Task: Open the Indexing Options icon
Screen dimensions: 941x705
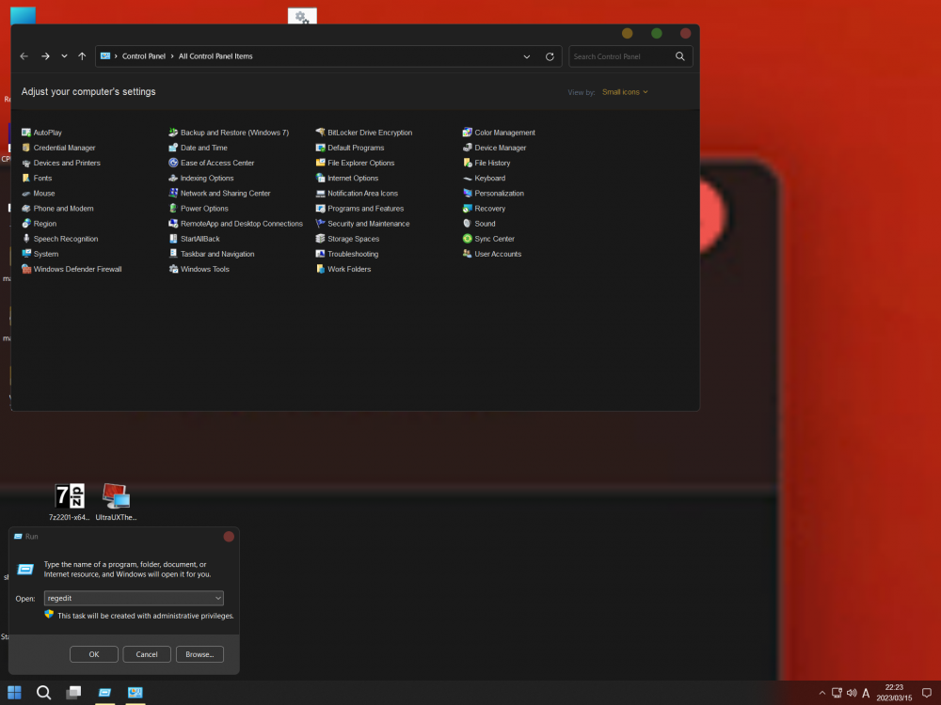Action: click(173, 178)
